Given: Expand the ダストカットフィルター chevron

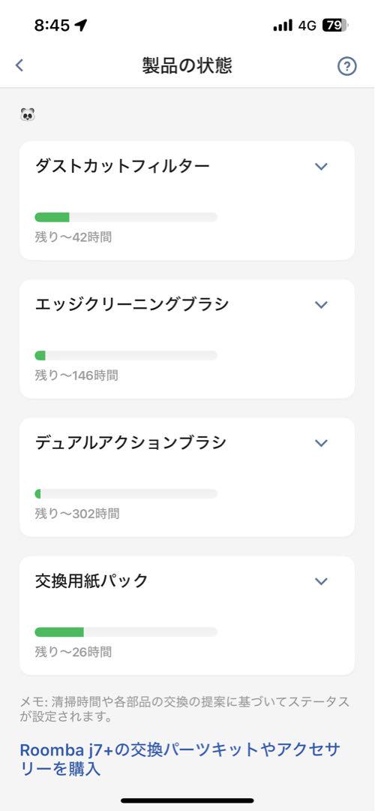Looking at the screenshot, I should click(x=321, y=166).
